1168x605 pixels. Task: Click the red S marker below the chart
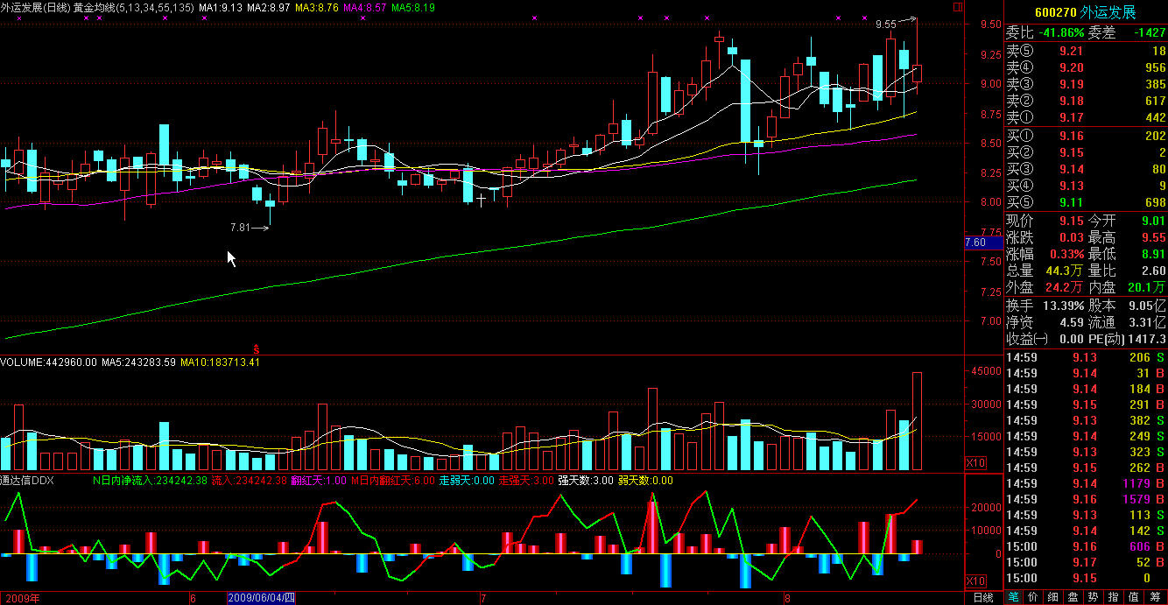[x=256, y=348]
